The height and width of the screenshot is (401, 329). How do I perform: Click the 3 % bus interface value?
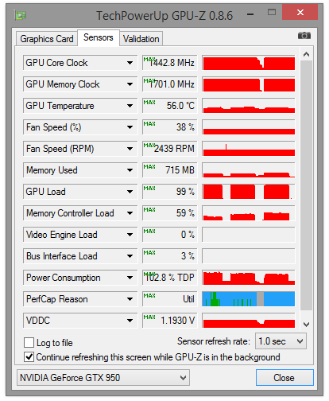point(170,256)
